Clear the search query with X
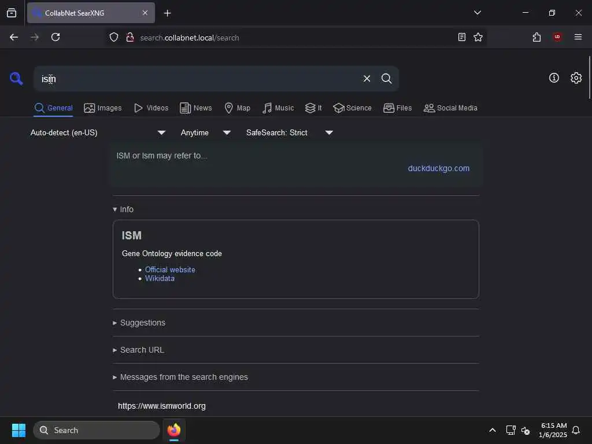This screenshot has height=444, width=592. coord(367,79)
